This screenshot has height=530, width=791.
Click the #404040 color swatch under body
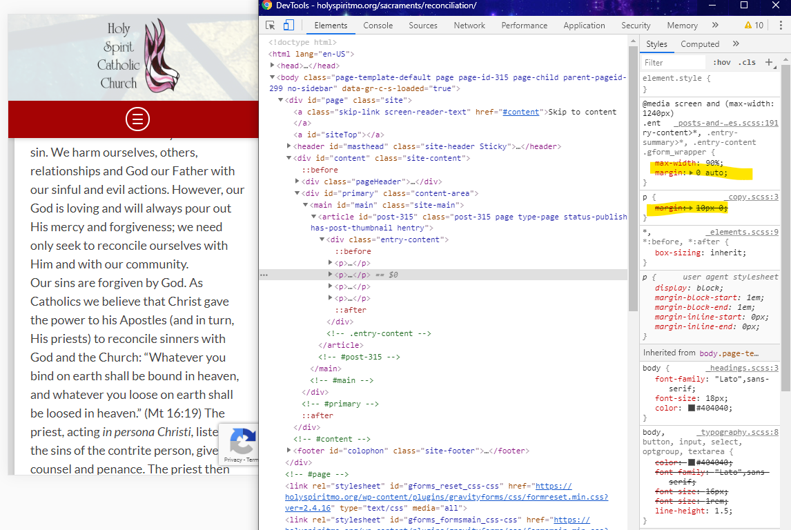pos(692,408)
